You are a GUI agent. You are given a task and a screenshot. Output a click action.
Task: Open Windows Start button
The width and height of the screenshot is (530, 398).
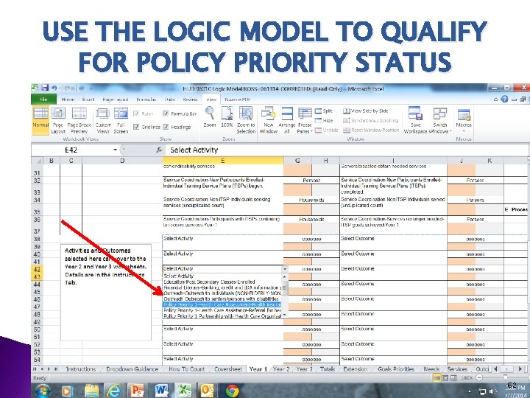tap(43, 391)
